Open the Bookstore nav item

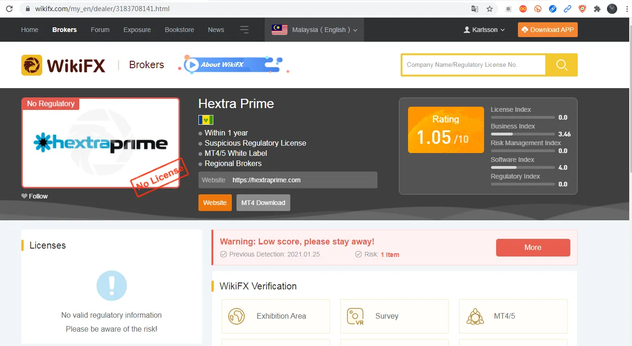point(179,30)
